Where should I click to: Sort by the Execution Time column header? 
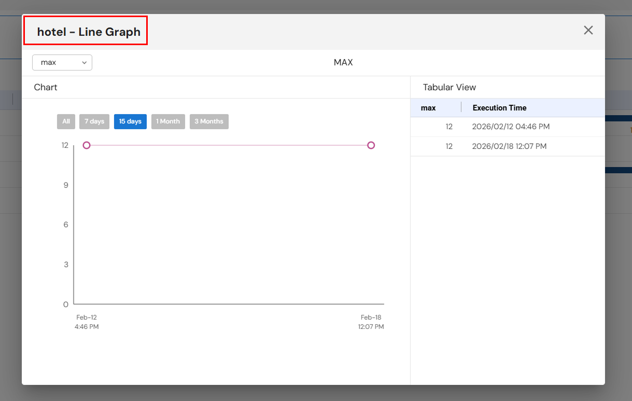pos(499,107)
